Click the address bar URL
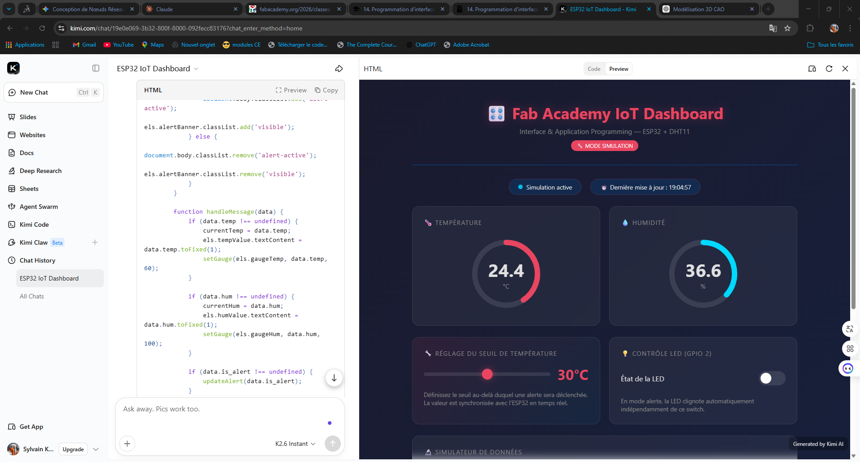Viewport: 860px width, 462px height. 186,28
